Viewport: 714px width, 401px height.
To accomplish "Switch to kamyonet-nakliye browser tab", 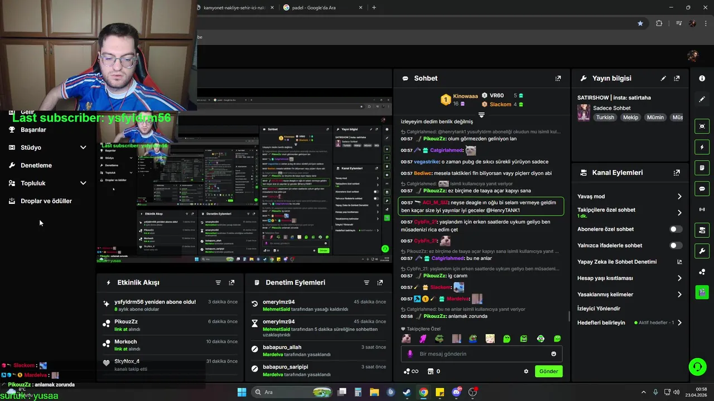I will point(233,8).
